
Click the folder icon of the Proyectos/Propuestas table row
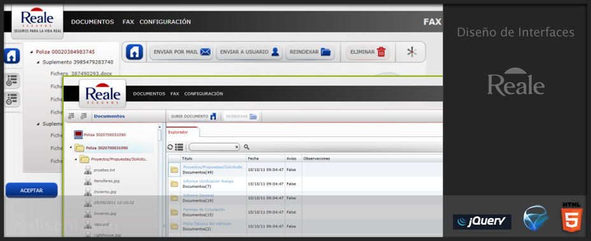click(x=174, y=169)
